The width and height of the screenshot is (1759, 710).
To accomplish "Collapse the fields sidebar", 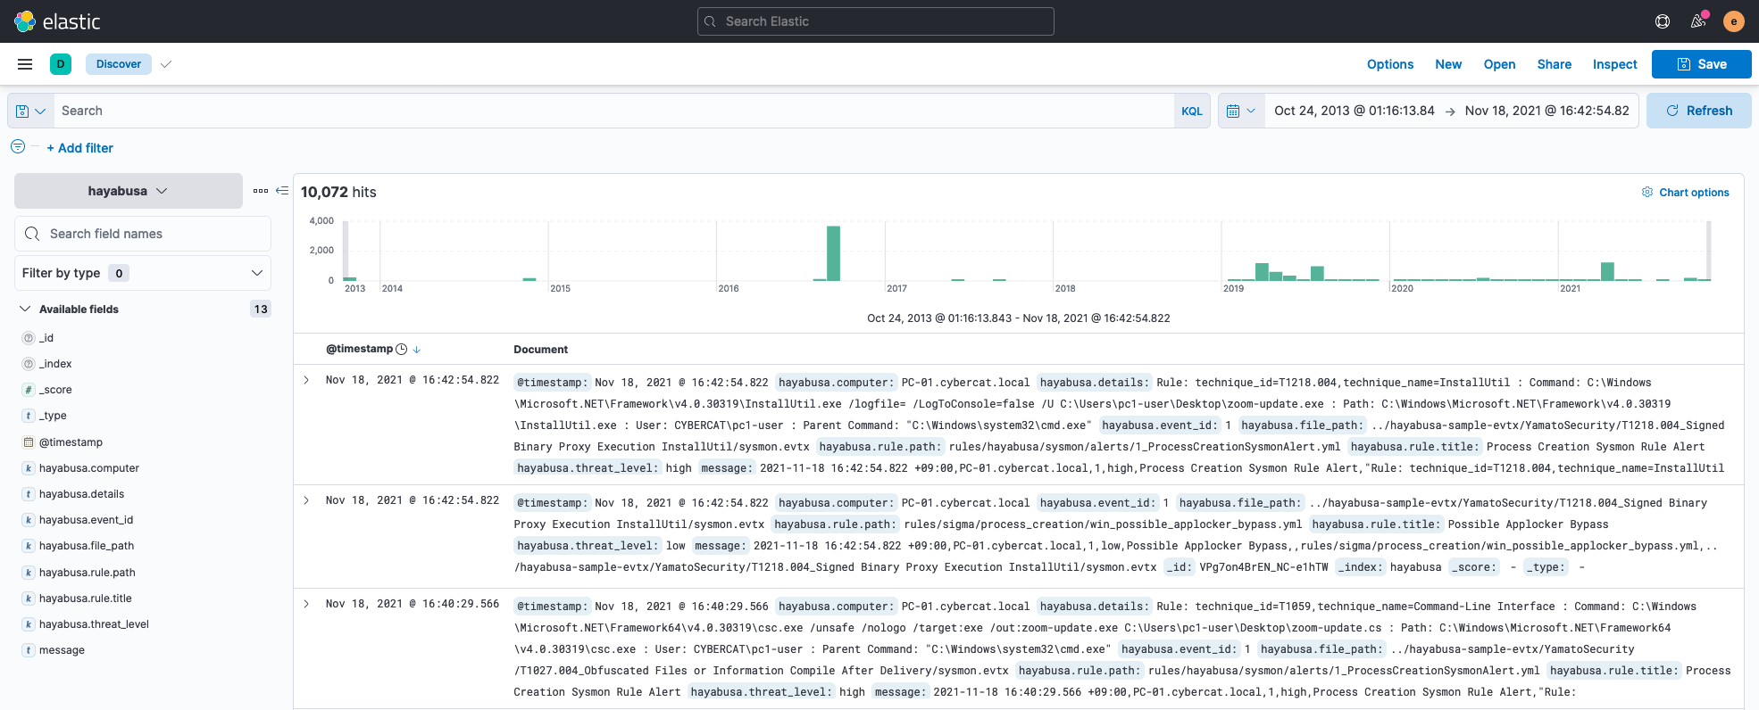I will 282,191.
